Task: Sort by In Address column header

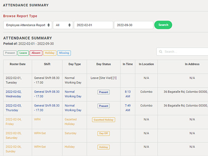Action: [192, 64]
